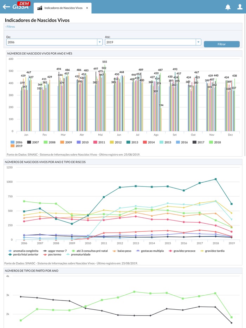Close the Indicadores de Nascidos Vivos tab
Viewport: 246px width, 328px height.
pyautogui.click(x=87, y=8)
